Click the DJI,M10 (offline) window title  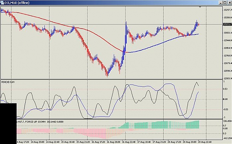(17, 3)
